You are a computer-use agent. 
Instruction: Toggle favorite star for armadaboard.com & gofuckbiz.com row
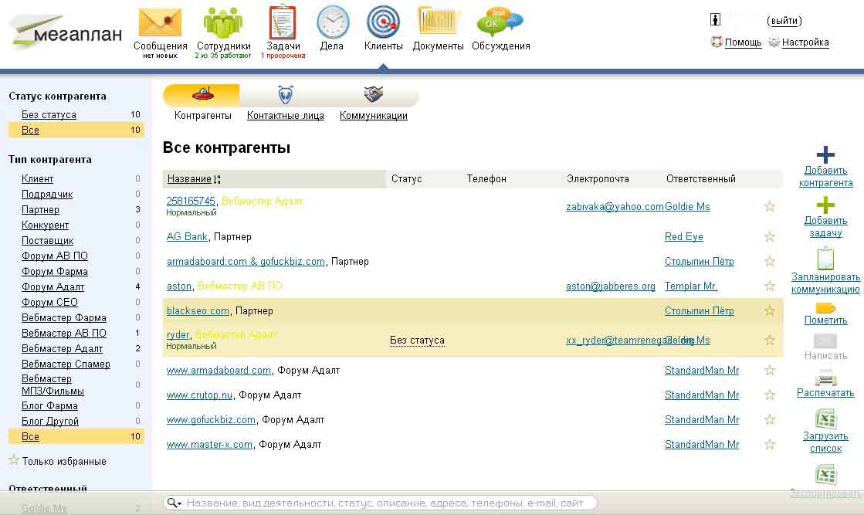770,261
